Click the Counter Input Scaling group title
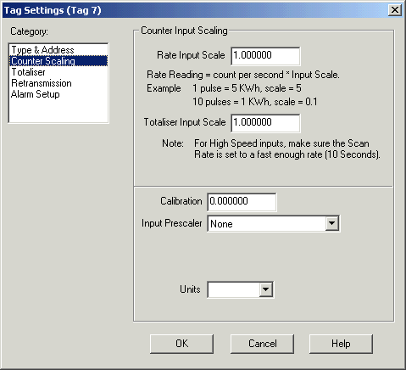 tap(184, 31)
